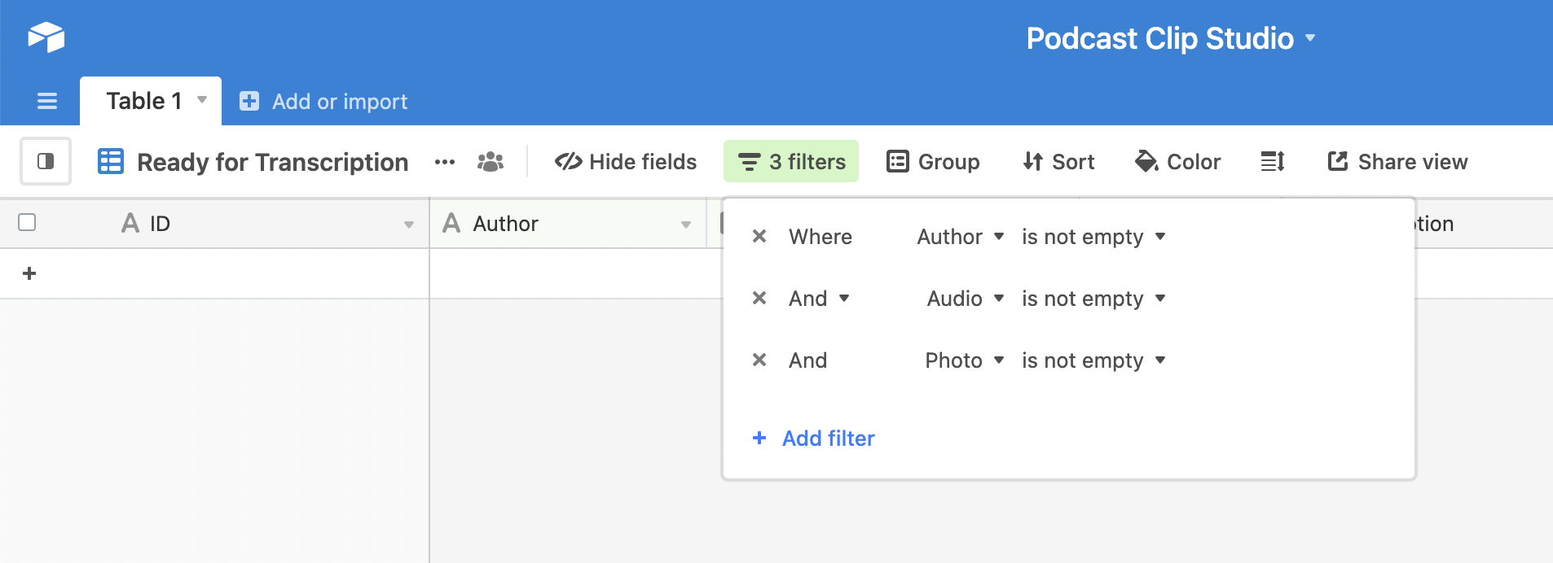The width and height of the screenshot is (1553, 563).
Task: Open the Share view button
Action: (1397, 162)
